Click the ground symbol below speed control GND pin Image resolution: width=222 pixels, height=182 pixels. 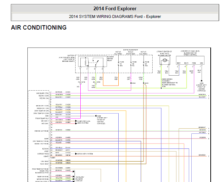202,81
